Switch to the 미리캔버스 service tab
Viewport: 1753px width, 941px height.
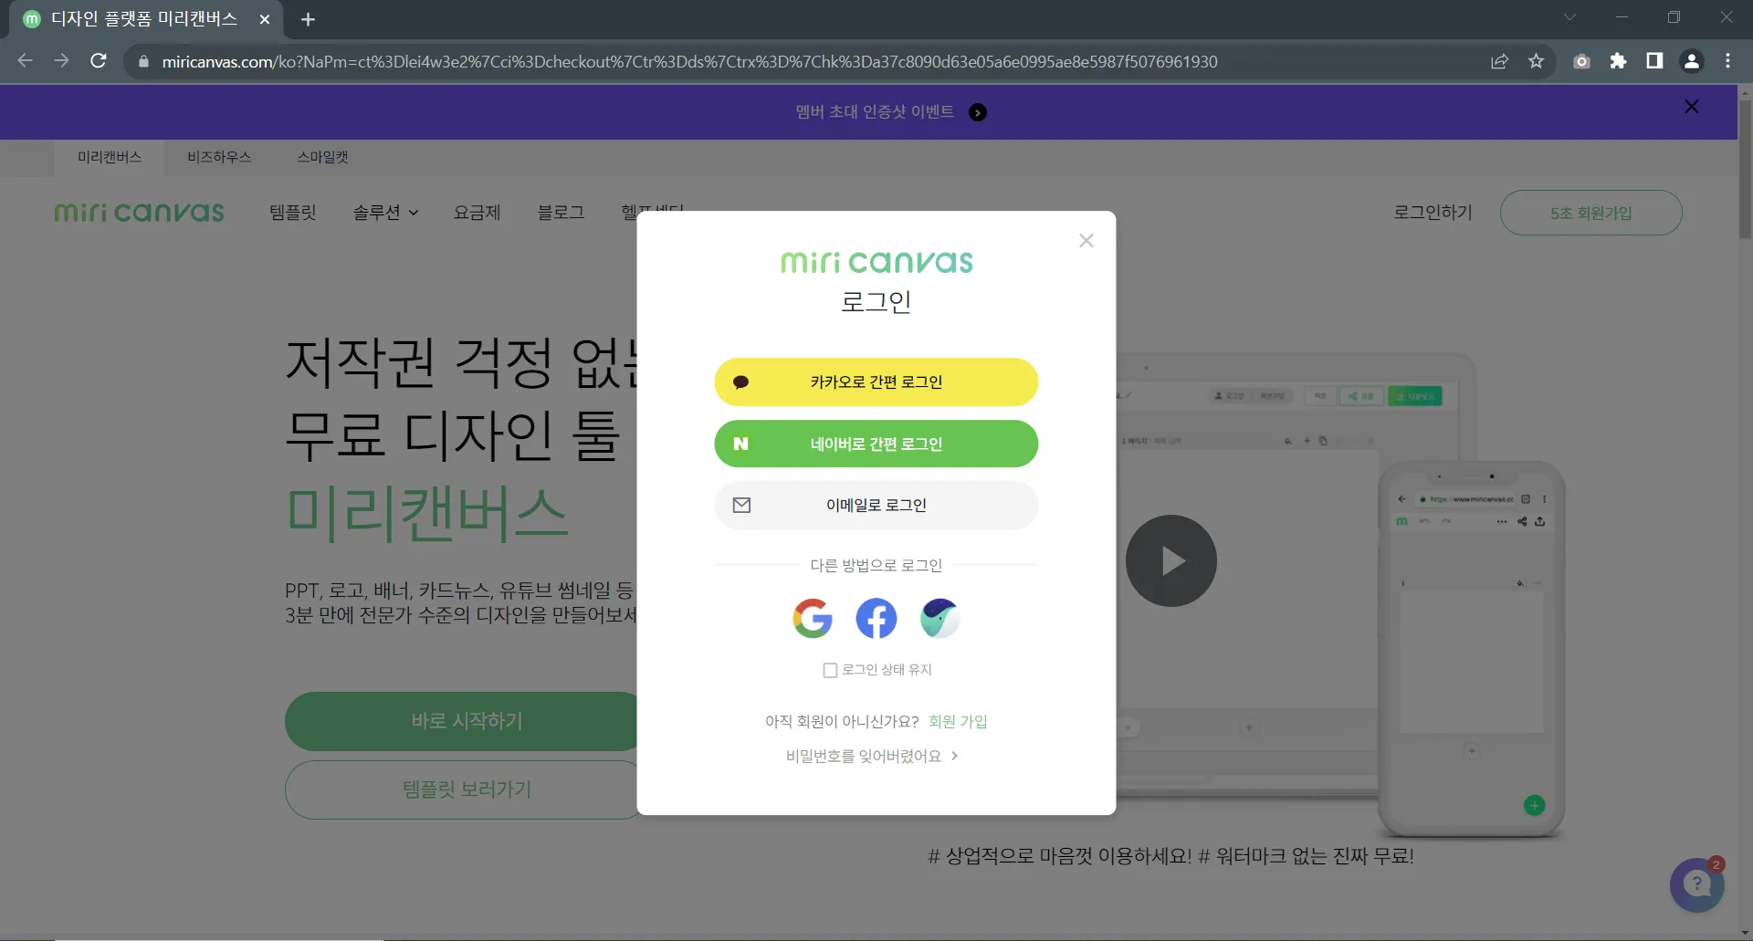(110, 157)
